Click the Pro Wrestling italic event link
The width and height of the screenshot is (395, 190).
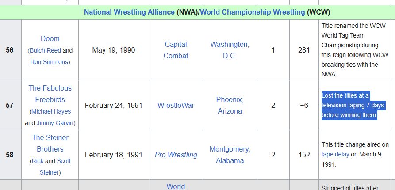pyautogui.click(x=176, y=155)
